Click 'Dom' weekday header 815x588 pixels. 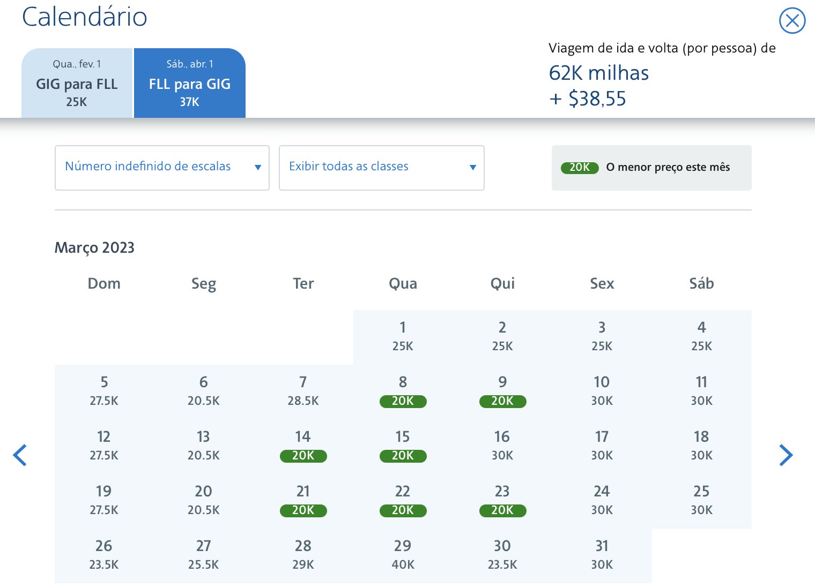click(104, 284)
